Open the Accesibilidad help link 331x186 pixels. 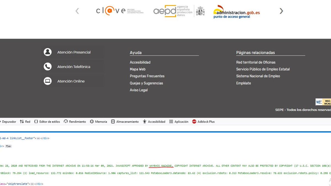[x=140, y=62]
